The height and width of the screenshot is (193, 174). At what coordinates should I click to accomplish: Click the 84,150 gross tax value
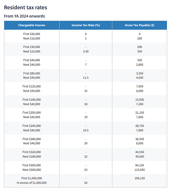(140, 165)
